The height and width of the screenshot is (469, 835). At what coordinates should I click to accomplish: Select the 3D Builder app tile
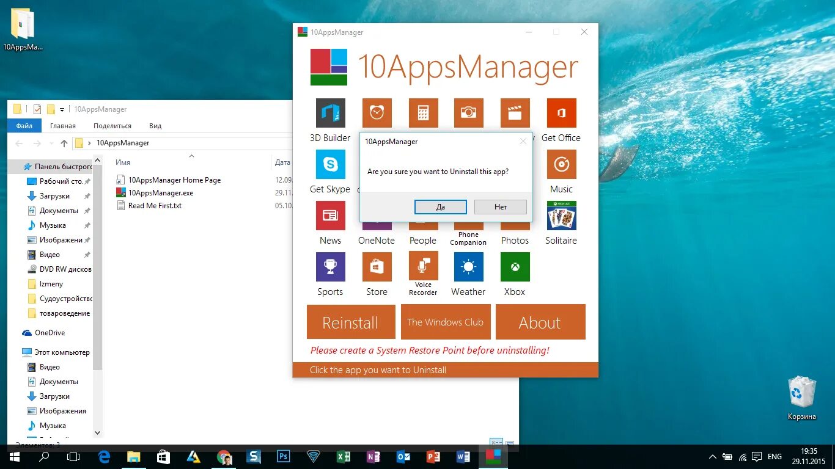click(x=331, y=113)
